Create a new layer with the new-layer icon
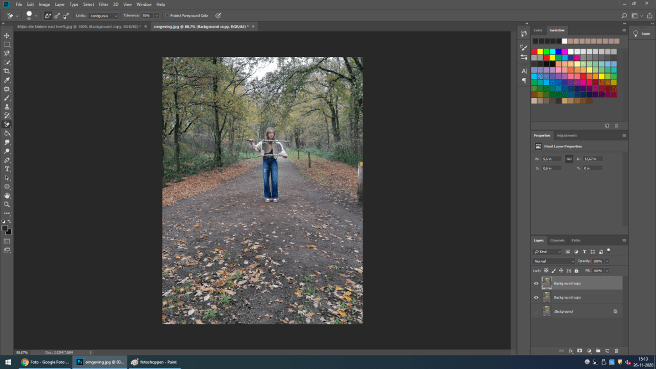 point(607,350)
